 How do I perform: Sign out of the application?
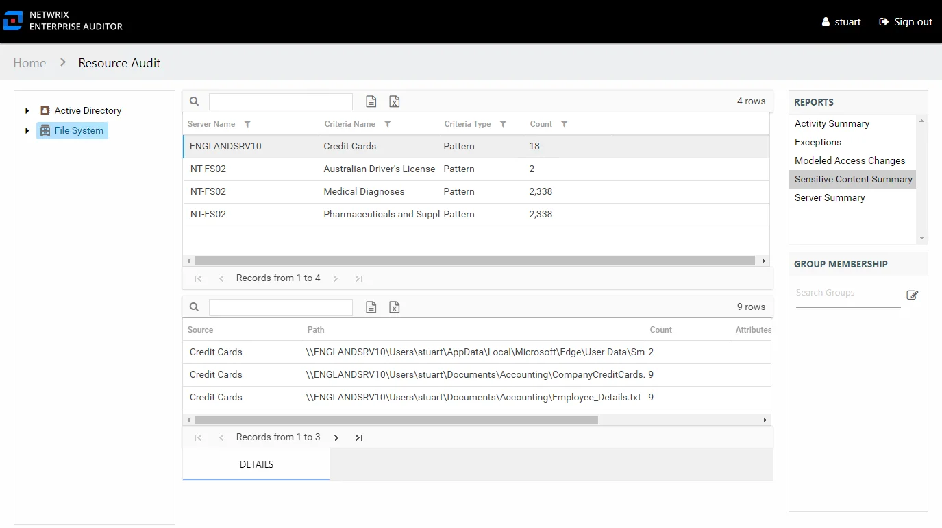[x=906, y=22]
